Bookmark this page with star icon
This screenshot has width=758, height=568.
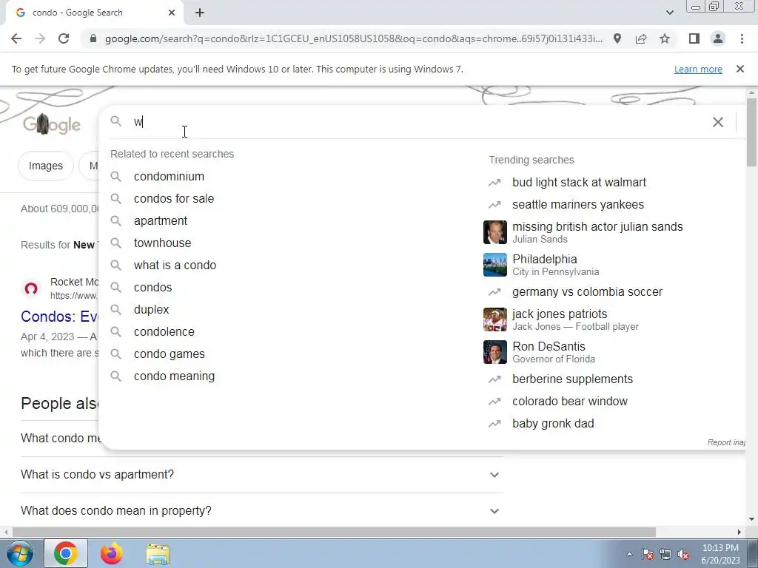(x=665, y=38)
